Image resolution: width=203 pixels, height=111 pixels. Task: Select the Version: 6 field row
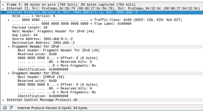click(34, 16)
